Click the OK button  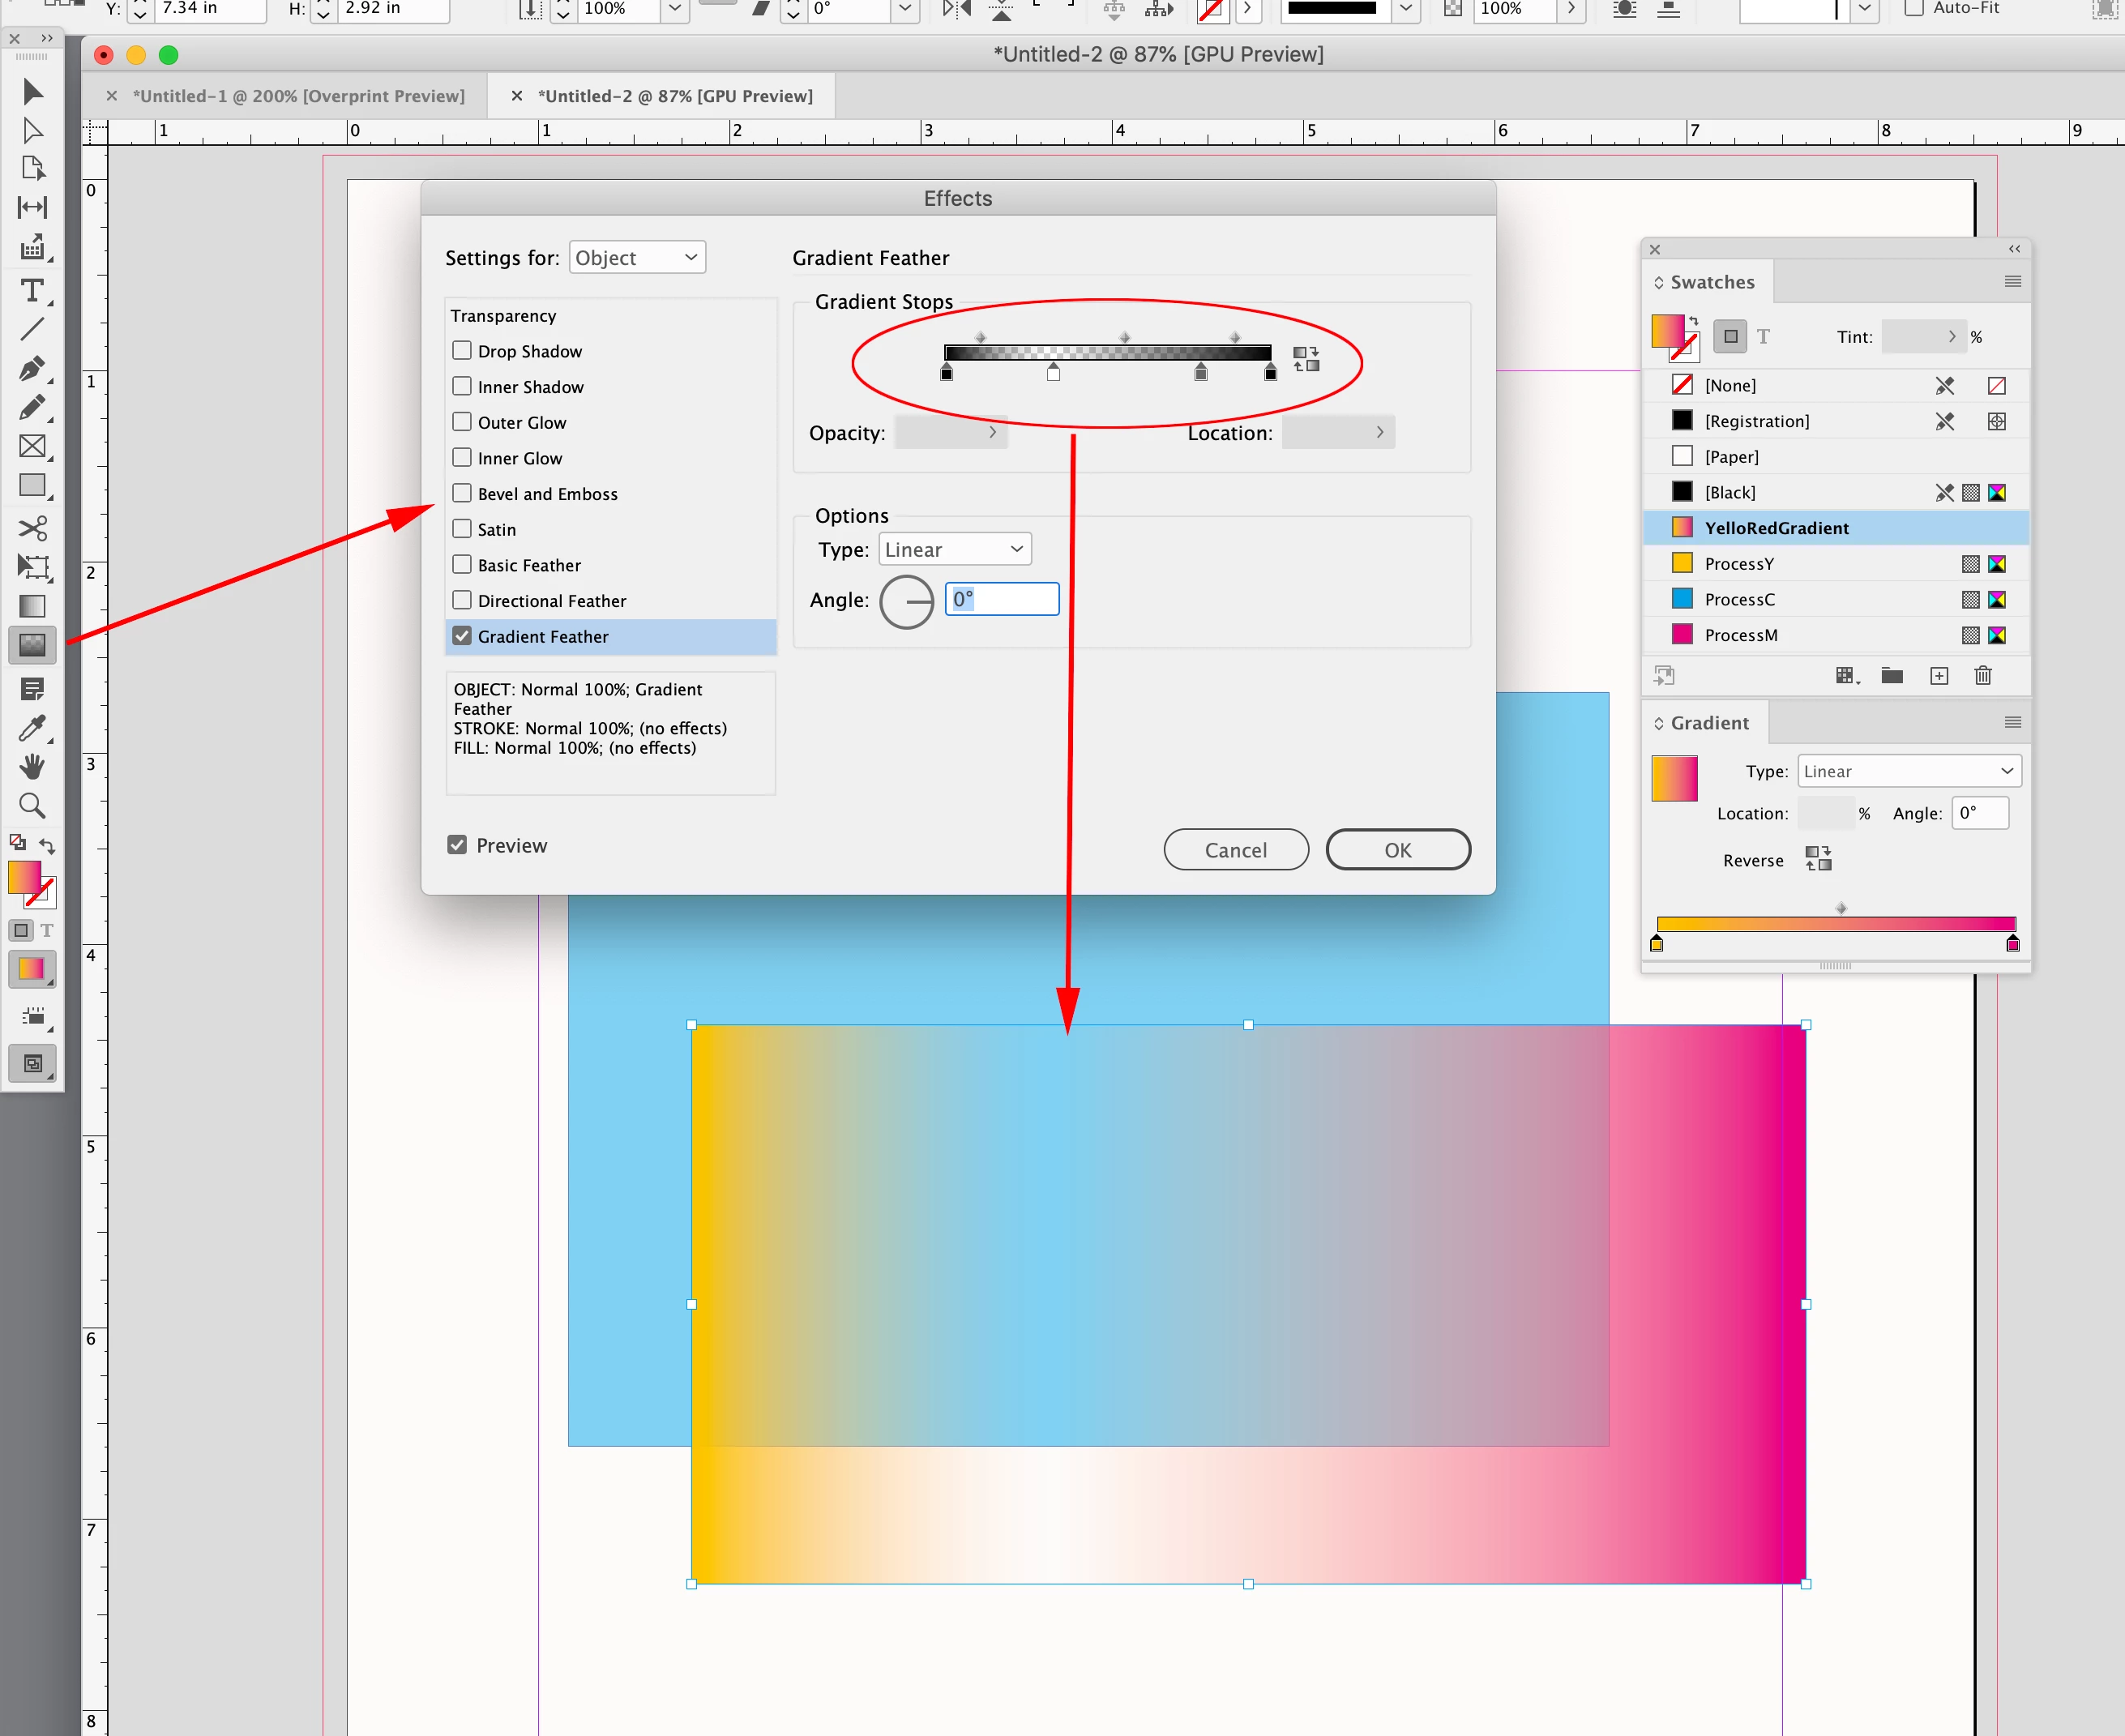1397,850
